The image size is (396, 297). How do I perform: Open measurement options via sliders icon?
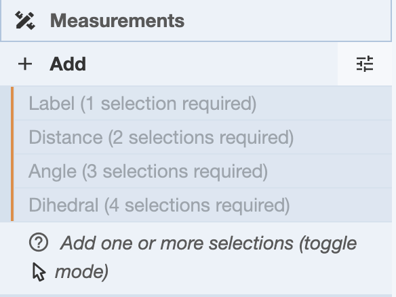click(x=365, y=64)
